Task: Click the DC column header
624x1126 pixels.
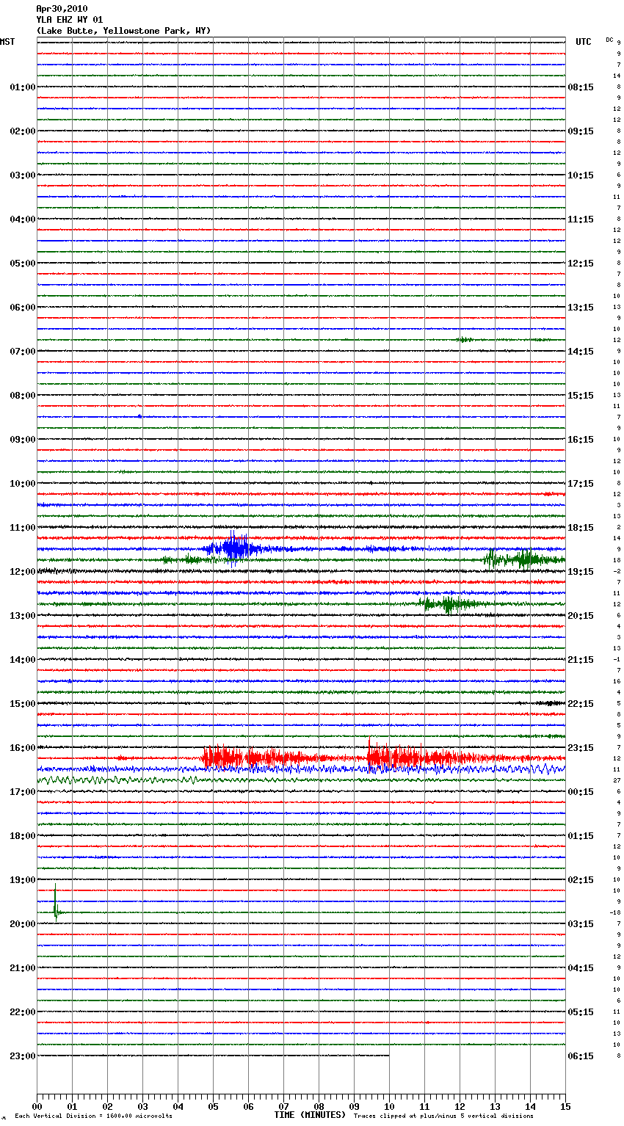Action: tap(609, 40)
